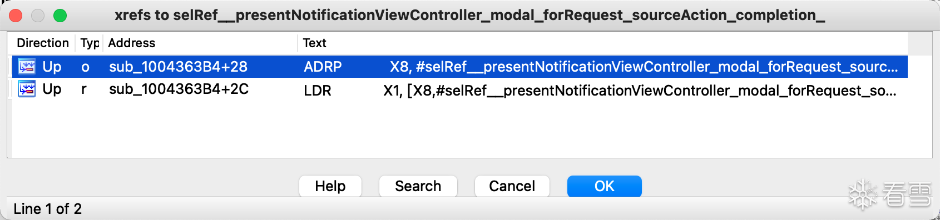The width and height of the screenshot is (940, 220).
Task: Click the OK button
Action: pyautogui.click(x=604, y=186)
